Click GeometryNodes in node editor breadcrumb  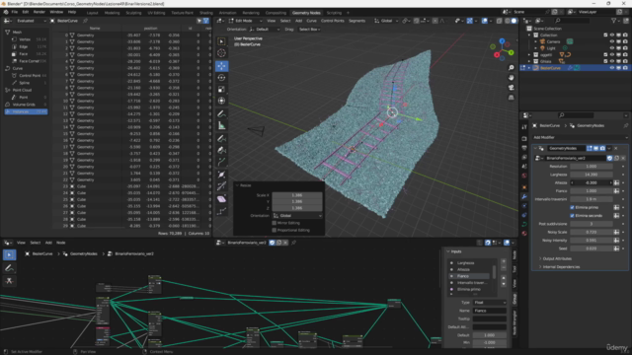click(83, 254)
